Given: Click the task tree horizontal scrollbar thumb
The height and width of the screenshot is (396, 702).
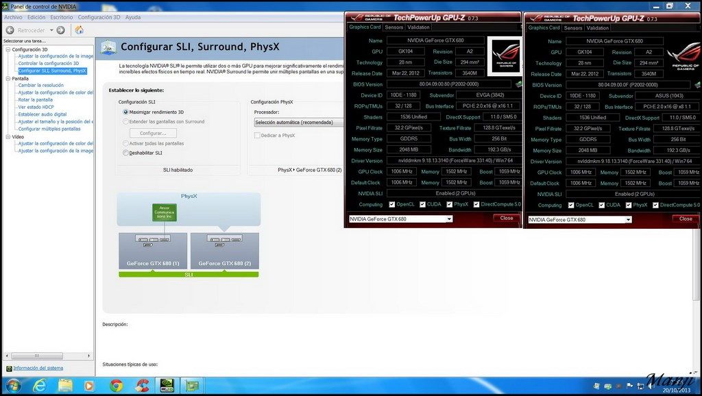Looking at the screenshot, I should pyautogui.click(x=37, y=356).
